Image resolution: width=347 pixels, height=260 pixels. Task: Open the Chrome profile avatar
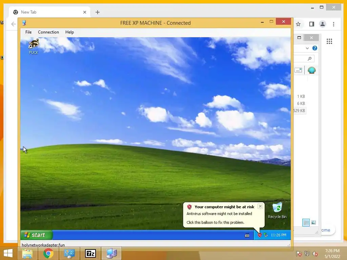[323, 24]
